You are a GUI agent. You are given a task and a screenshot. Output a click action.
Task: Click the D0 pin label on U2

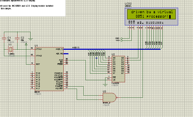pos(114,58)
